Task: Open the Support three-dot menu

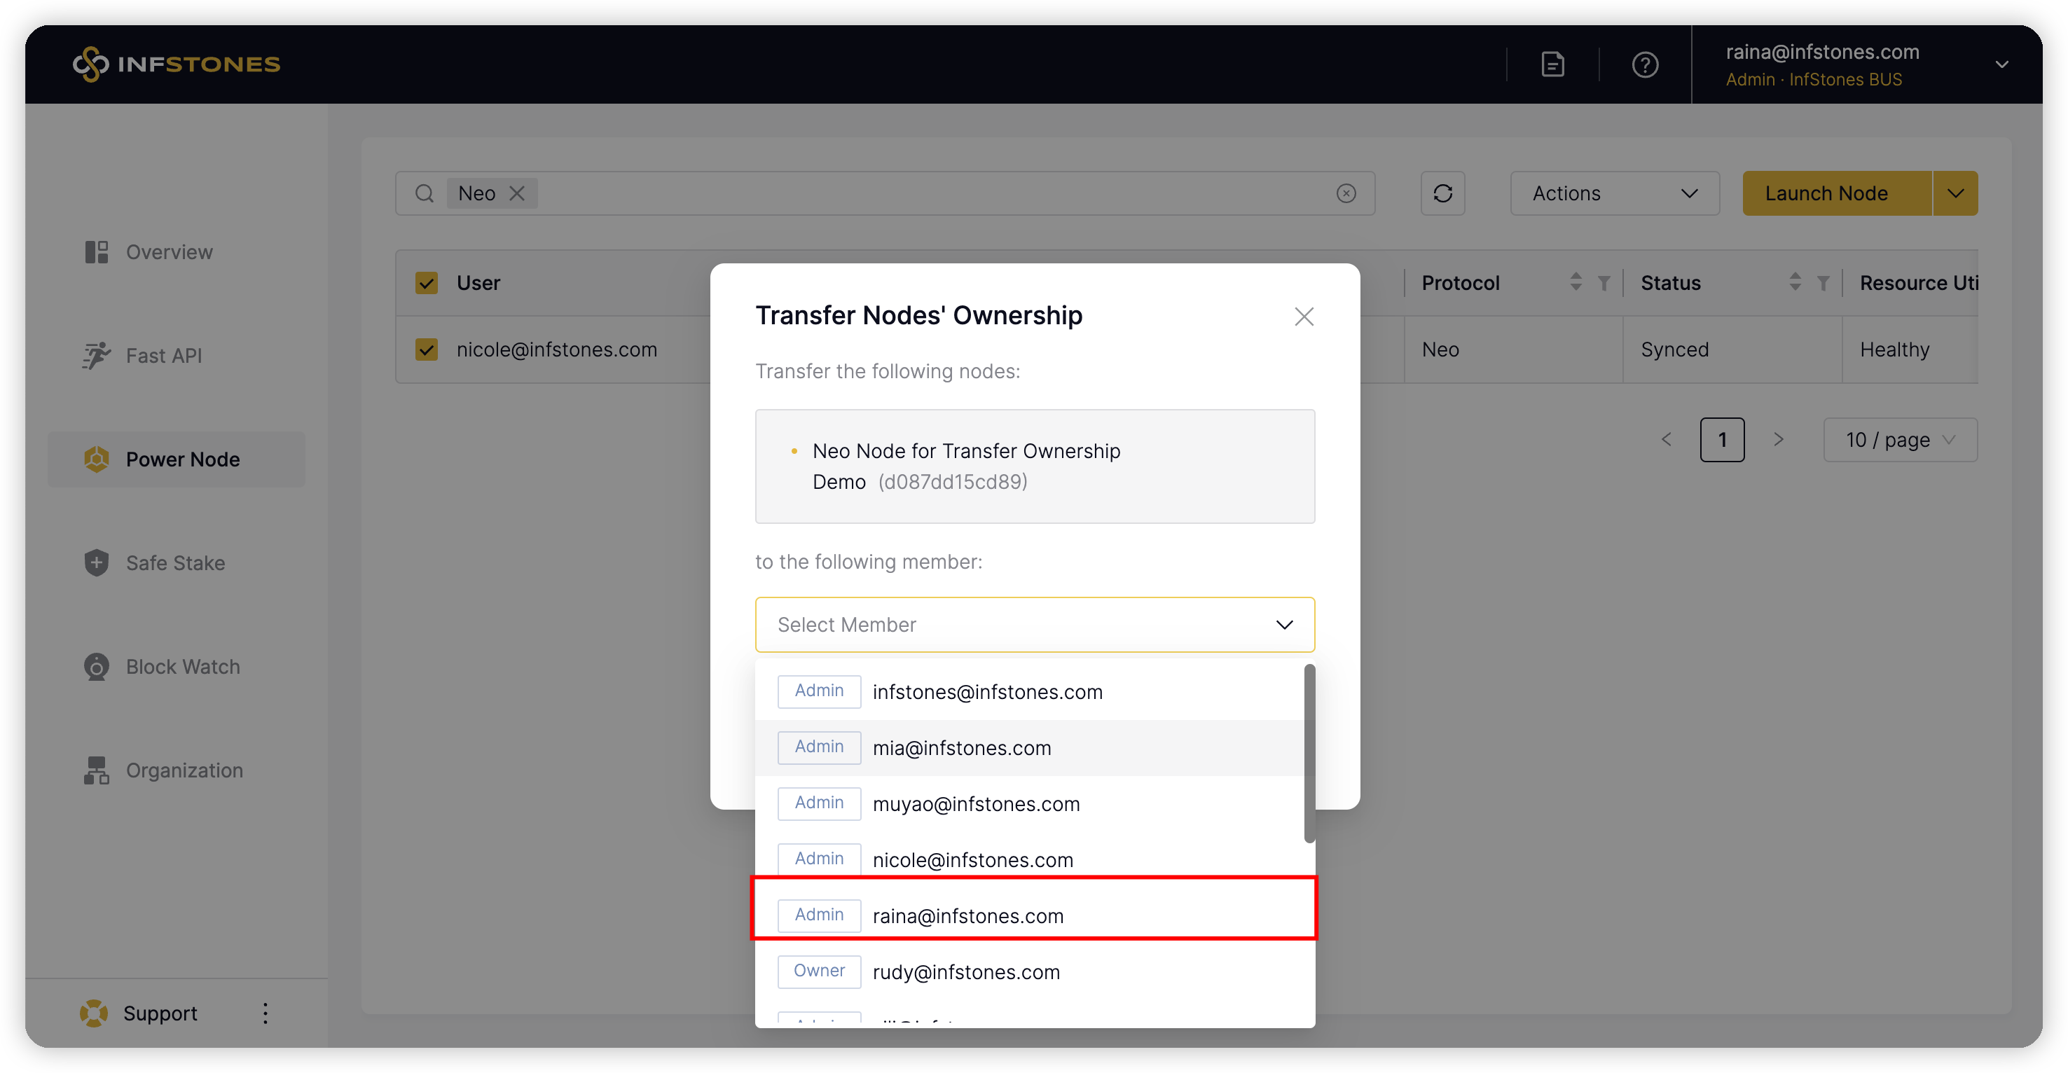Action: coord(266,1013)
